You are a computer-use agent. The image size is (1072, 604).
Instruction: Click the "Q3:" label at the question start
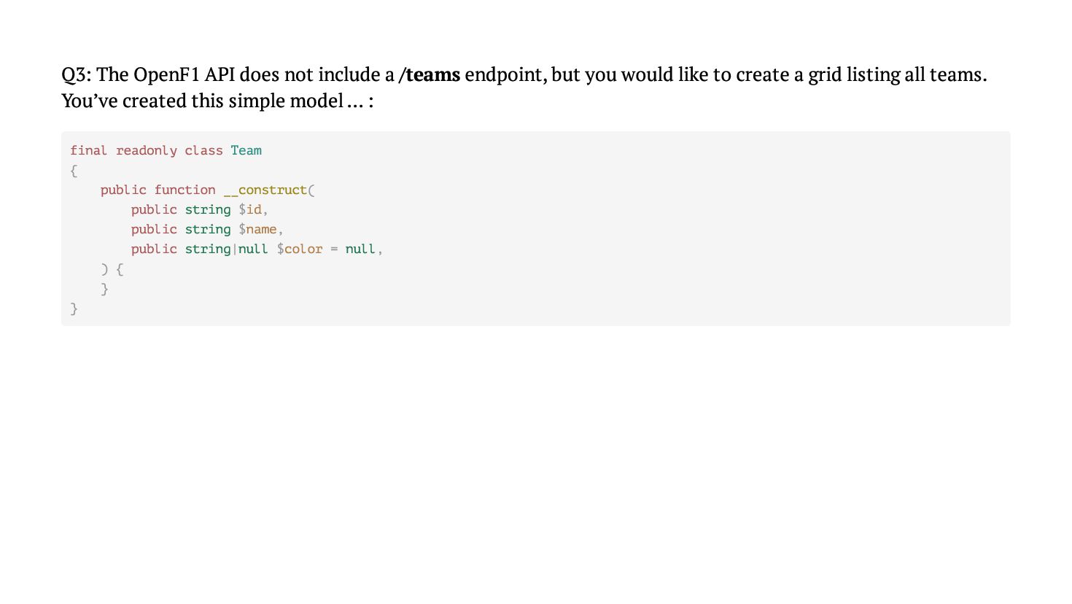(76, 75)
